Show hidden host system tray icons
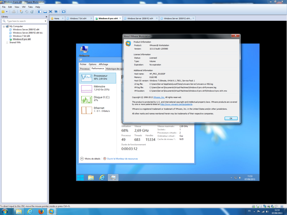Viewport: 287px width, 215px height. tap(254, 212)
